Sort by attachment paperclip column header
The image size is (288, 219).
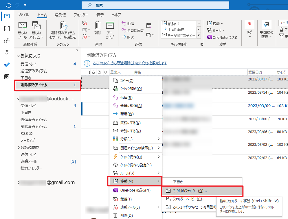coord(106,72)
